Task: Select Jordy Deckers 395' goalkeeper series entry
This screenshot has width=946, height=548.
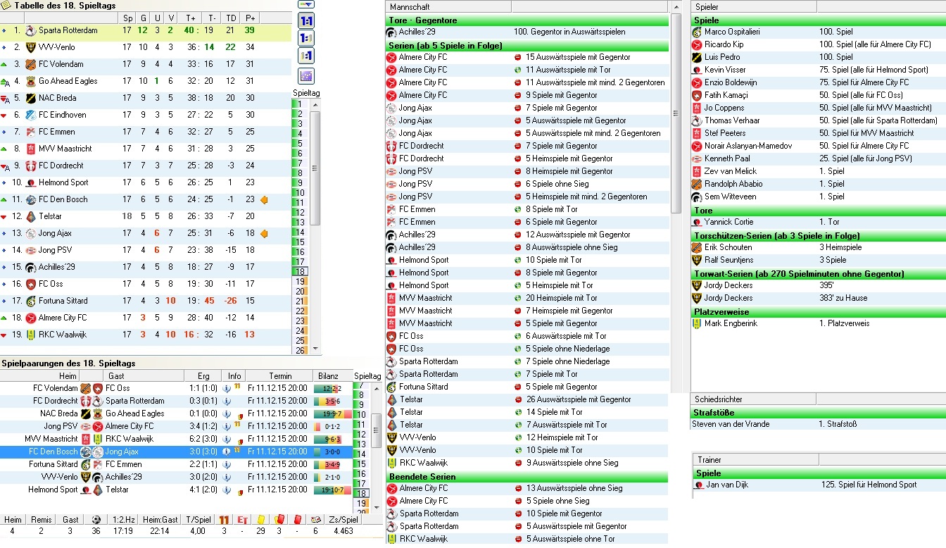Action: [818, 285]
